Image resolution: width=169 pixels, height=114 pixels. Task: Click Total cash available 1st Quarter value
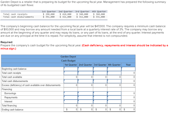coord(71,77)
